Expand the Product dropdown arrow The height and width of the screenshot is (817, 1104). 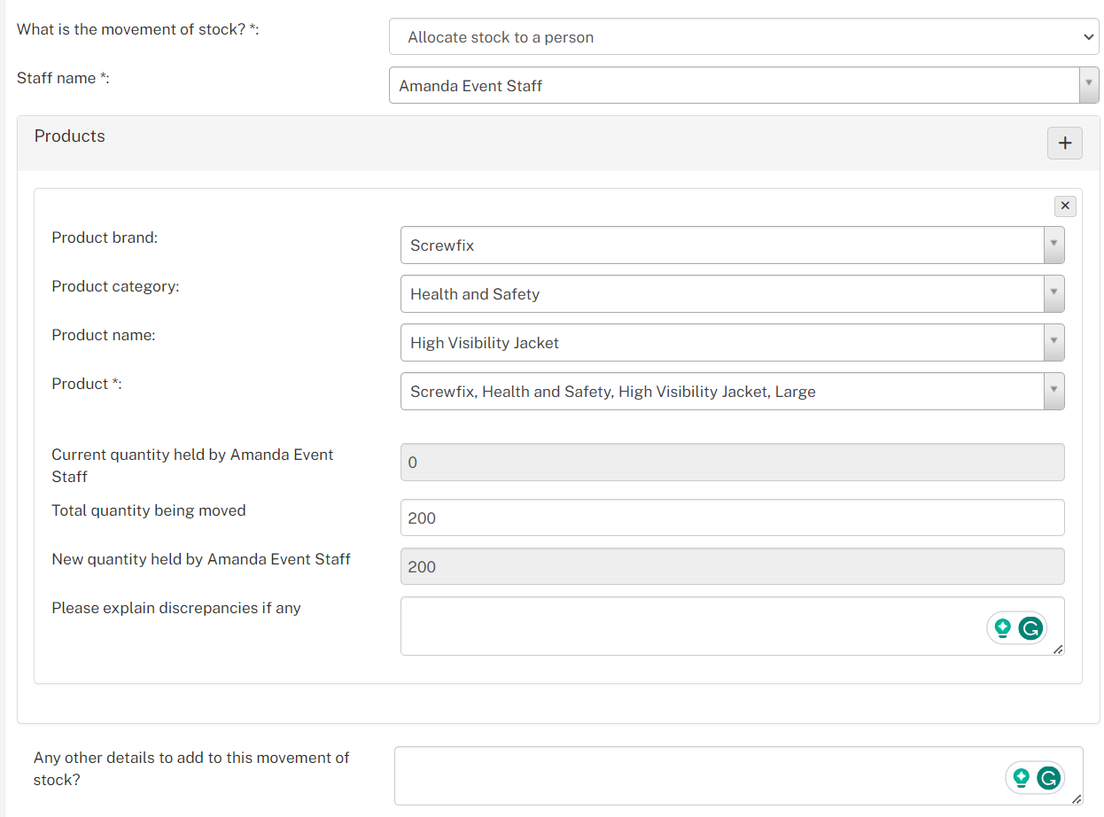coord(1053,391)
